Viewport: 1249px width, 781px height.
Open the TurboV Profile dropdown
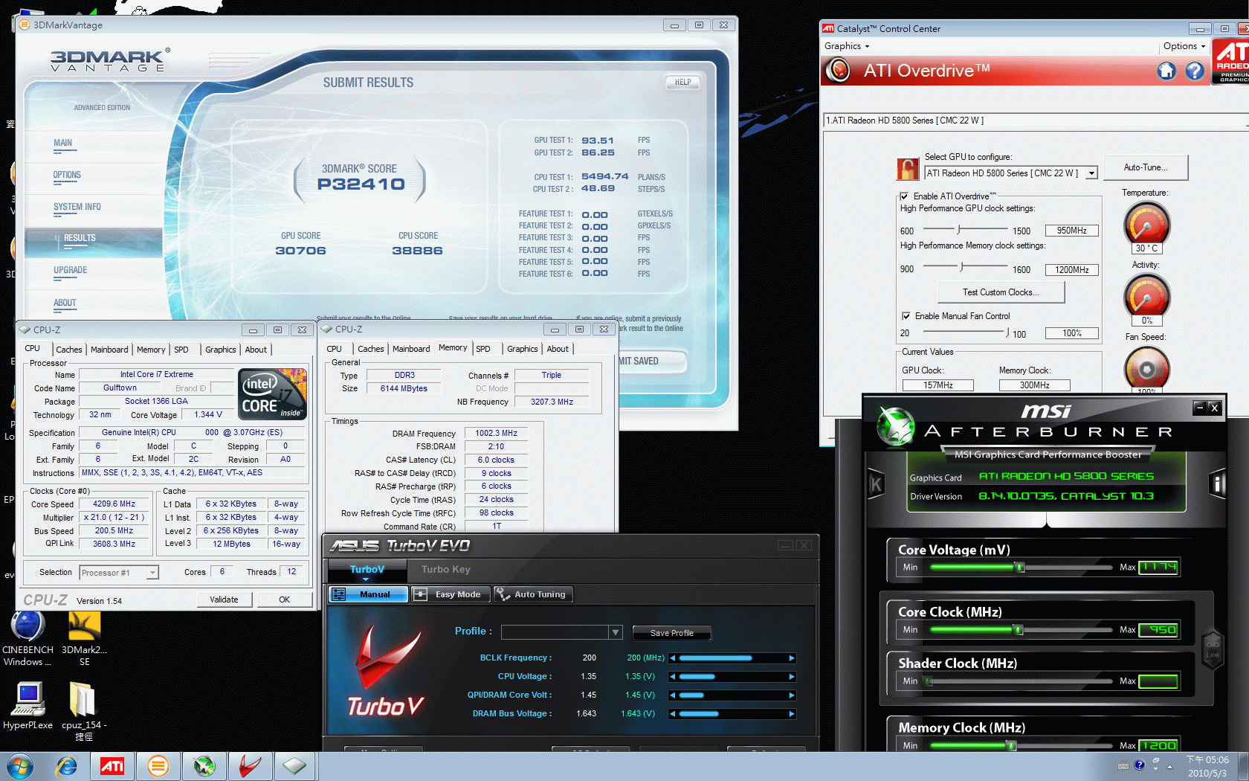(615, 632)
